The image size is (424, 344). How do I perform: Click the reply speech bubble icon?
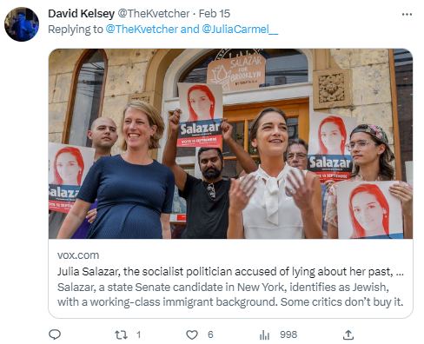pos(55,334)
